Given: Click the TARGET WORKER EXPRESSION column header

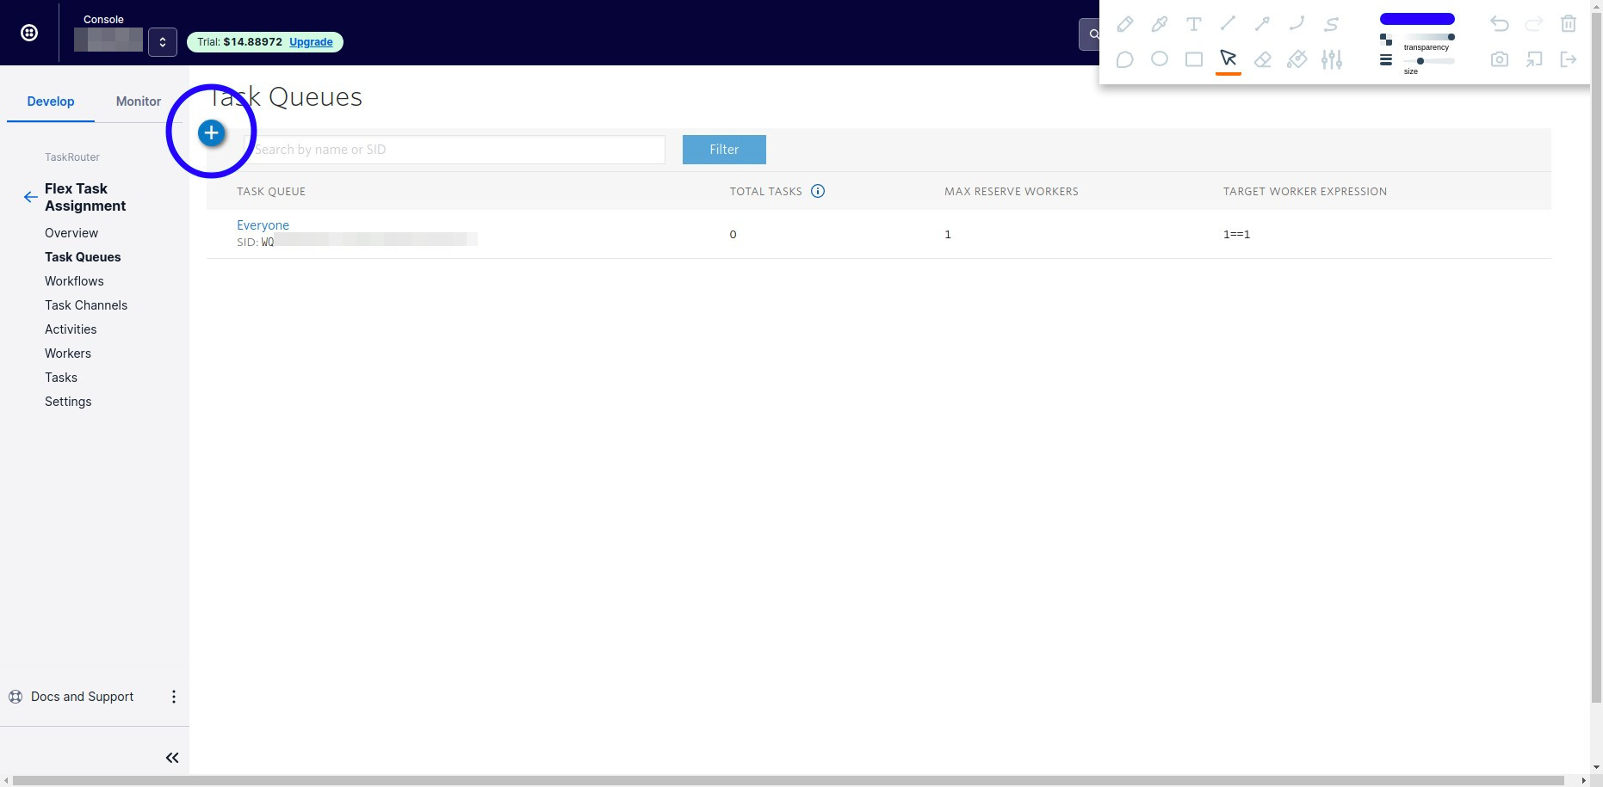Looking at the screenshot, I should point(1305,191).
